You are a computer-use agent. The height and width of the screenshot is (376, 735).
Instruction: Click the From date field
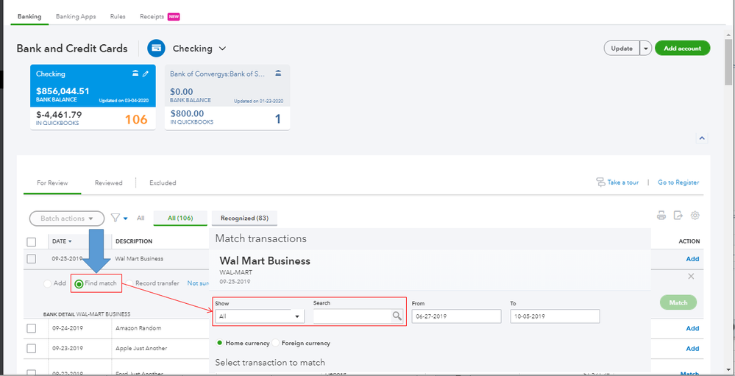(x=455, y=316)
